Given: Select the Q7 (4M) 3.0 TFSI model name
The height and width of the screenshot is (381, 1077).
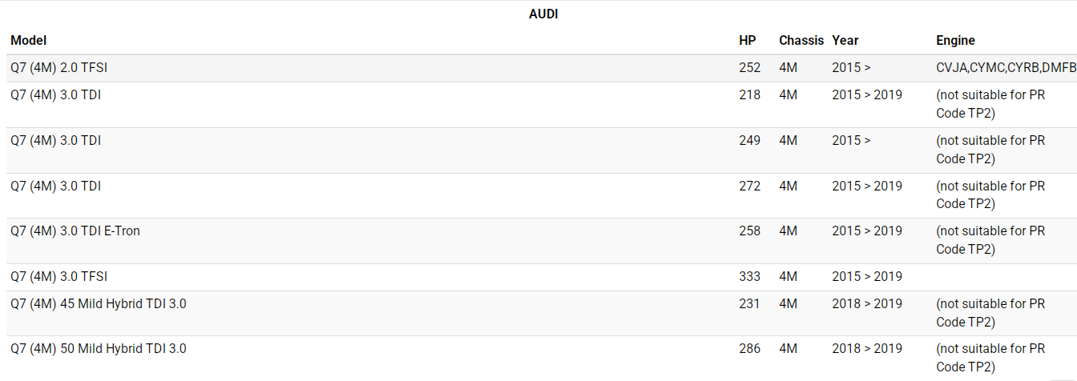Looking at the screenshot, I should click(58, 276).
